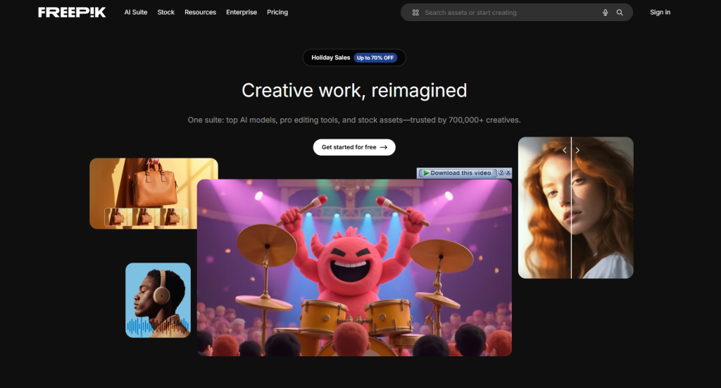
Task: Open the grid category selector in search bar
Action: click(x=415, y=13)
